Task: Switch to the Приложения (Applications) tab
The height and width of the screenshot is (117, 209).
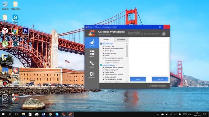Action: tap(121, 40)
